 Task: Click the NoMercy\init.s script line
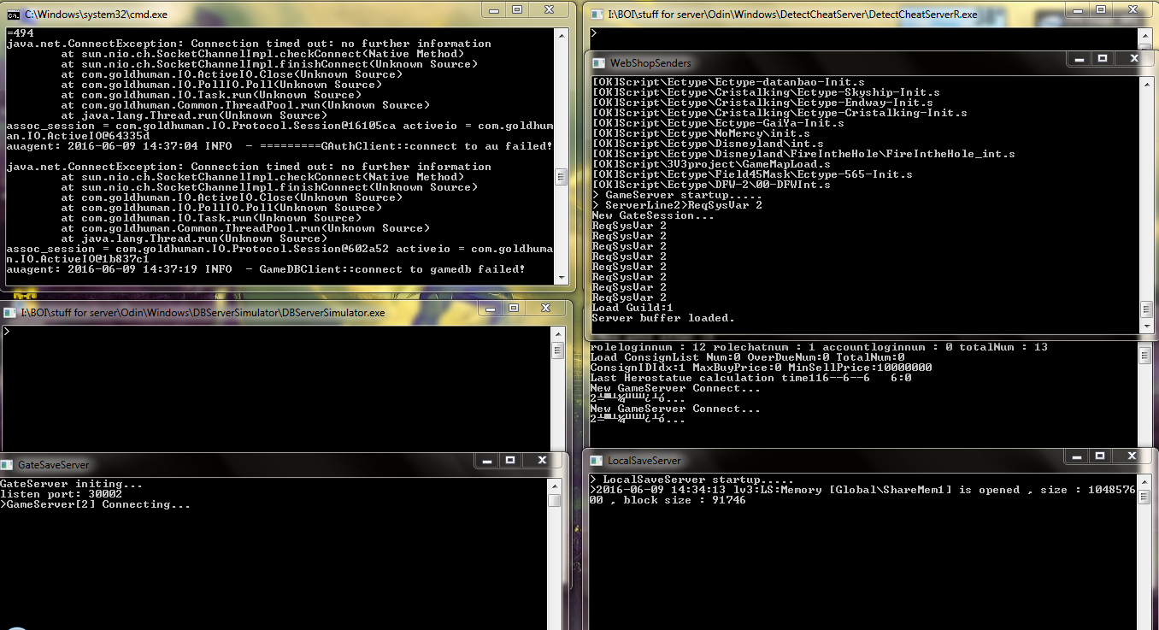(701, 133)
